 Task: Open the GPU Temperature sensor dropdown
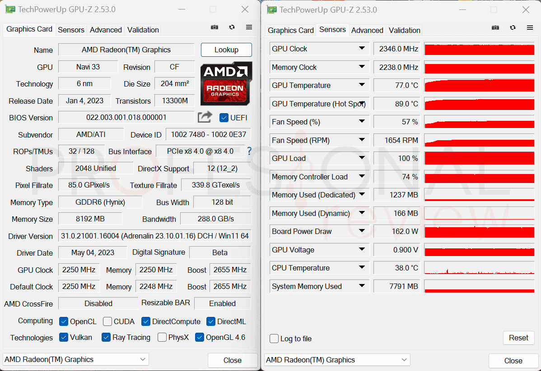[362, 85]
